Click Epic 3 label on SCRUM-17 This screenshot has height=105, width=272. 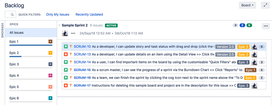coord(243,86)
